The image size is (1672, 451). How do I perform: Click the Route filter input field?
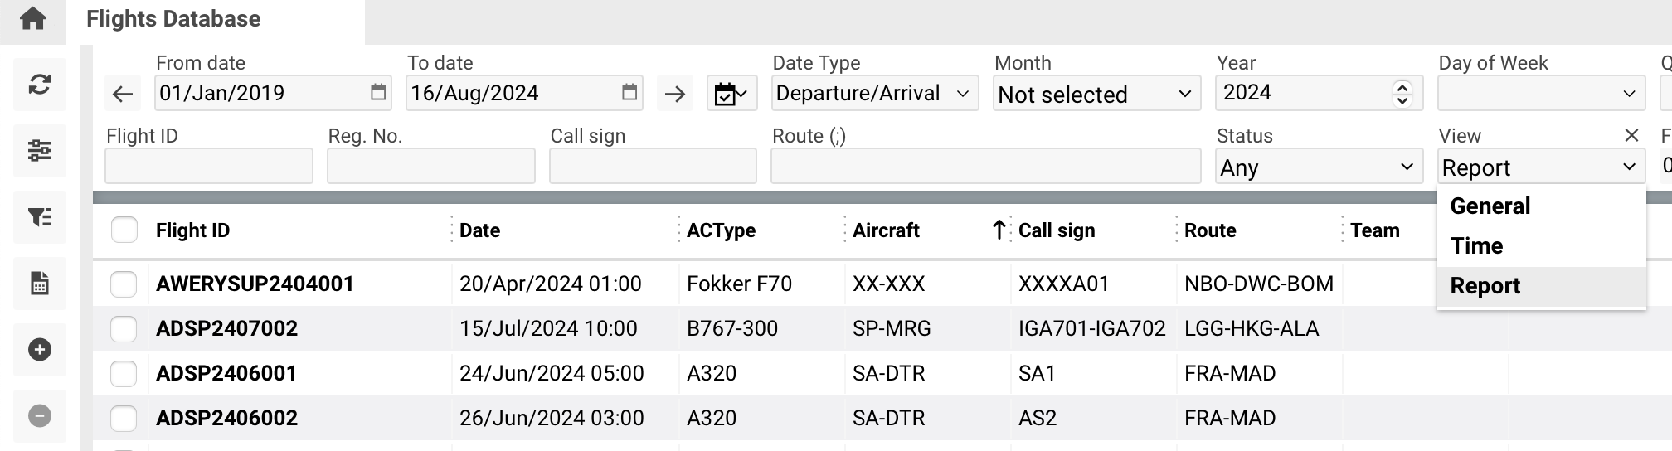pos(985,167)
